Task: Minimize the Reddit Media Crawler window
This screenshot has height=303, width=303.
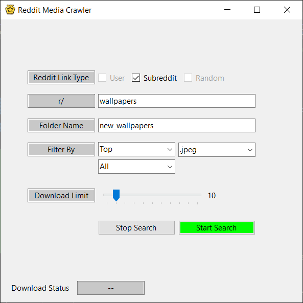Action: [x=227, y=10]
